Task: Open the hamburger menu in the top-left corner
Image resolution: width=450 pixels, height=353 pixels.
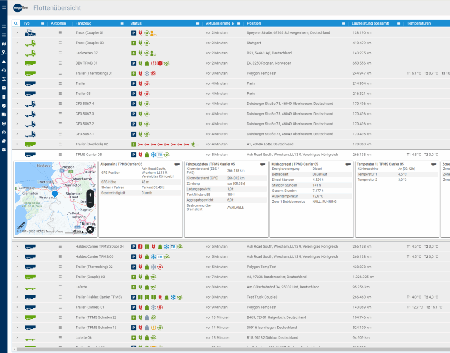Action: tap(4, 7)
